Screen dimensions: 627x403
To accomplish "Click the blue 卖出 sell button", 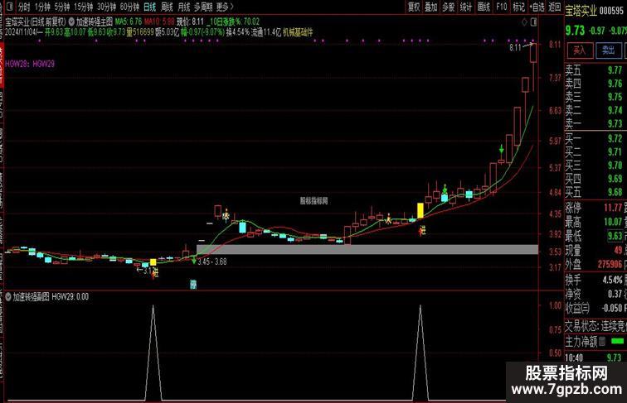I will [x=609, y=50].
